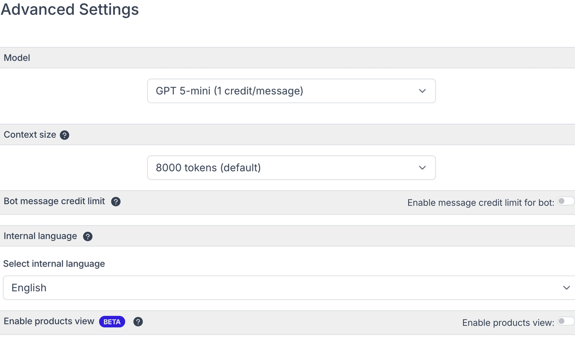Click the Bot message credit limit help icon
The width and height of the screenshot is (575, 358).
pos(115,202)
